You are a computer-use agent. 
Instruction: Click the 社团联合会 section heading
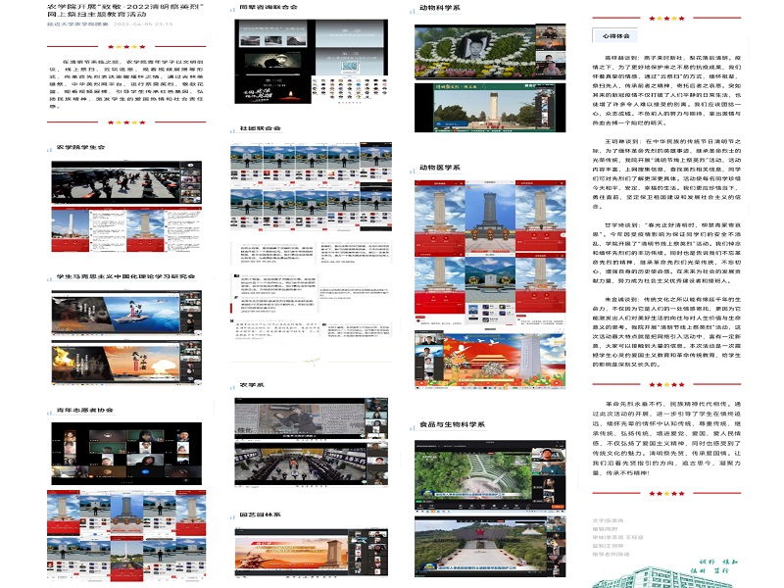coord(259,127)
